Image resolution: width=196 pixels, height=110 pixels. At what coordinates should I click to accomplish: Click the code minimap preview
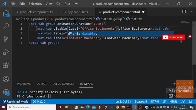(x=186, y=22)
